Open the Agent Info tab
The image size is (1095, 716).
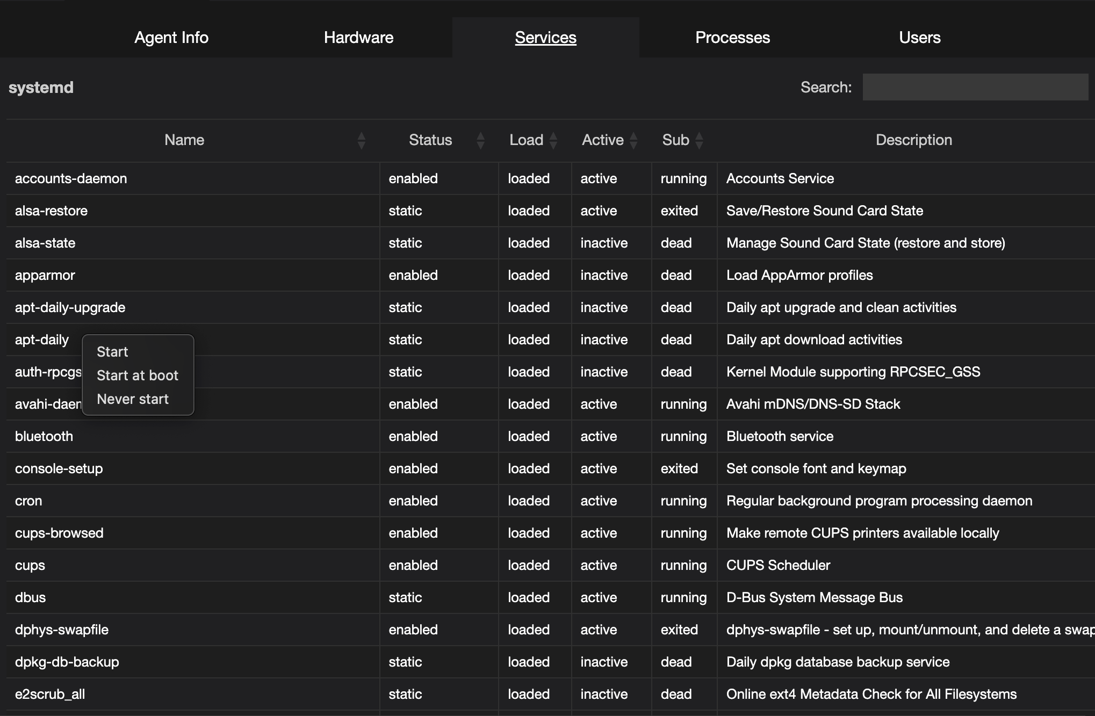click(171, 38)
